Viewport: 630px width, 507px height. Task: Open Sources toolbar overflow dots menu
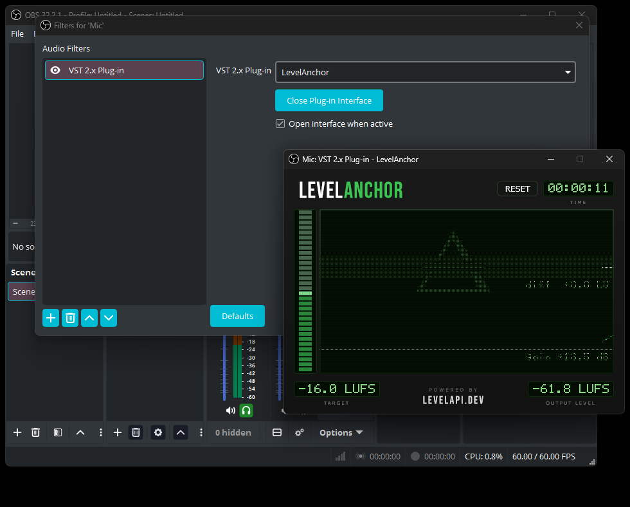pos(201,432)
